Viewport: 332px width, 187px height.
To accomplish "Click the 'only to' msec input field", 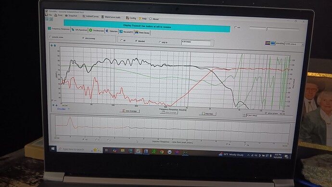I will point(196,42).
